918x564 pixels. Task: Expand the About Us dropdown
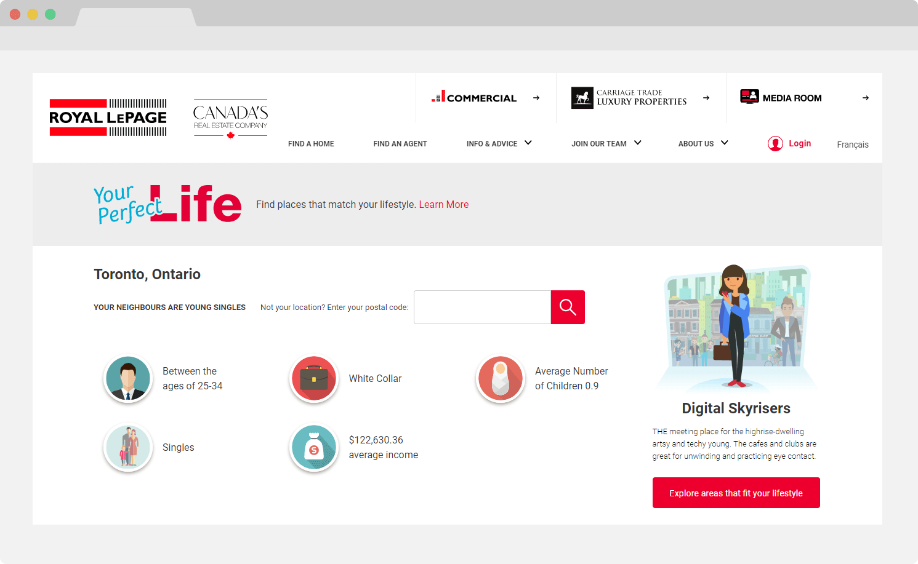703,143
